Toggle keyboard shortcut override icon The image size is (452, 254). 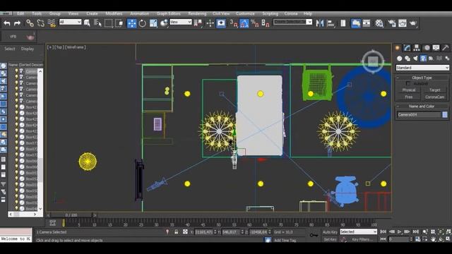[x=221, y=23]
